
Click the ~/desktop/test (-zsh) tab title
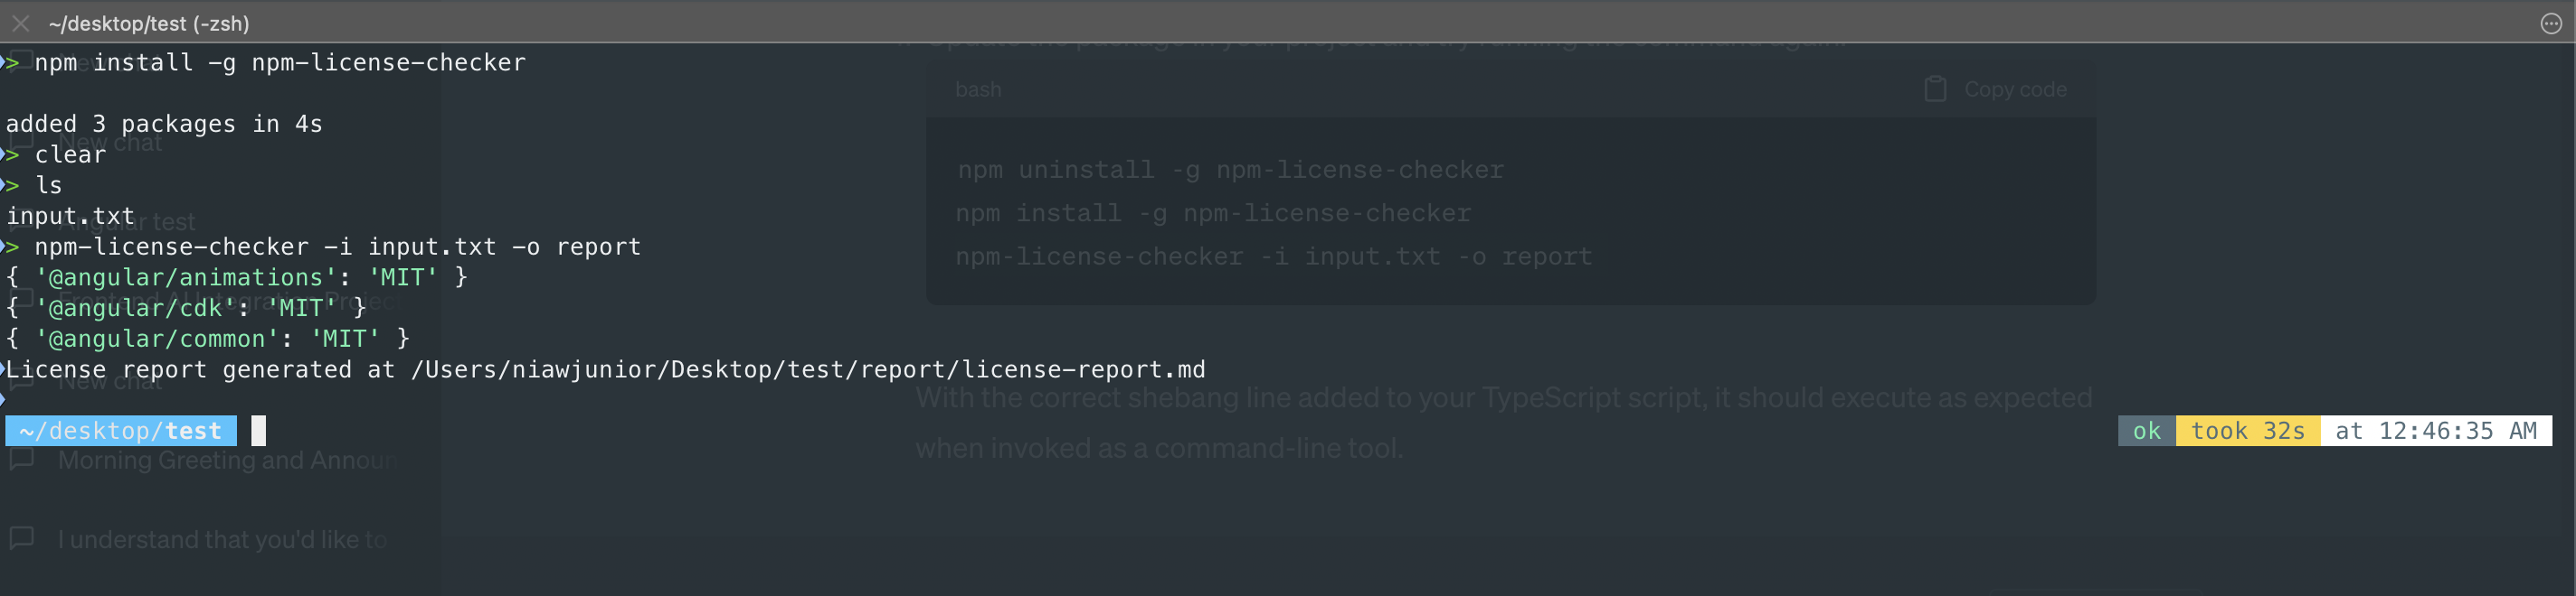click(x=149, y=23)
